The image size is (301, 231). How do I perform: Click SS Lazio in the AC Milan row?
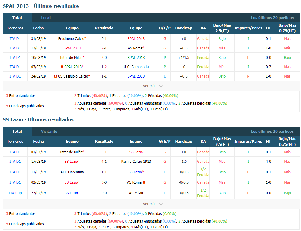71,193
